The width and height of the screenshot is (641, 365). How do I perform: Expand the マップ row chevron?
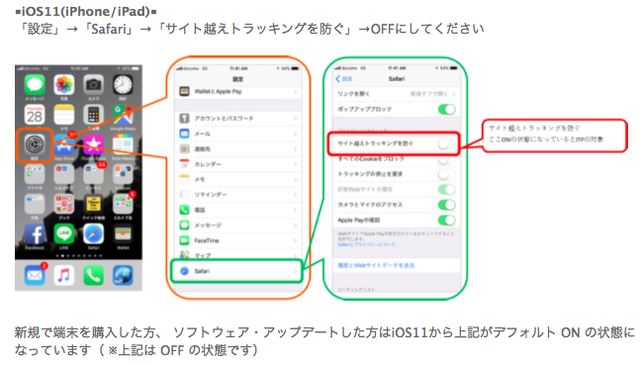(295, 255)
